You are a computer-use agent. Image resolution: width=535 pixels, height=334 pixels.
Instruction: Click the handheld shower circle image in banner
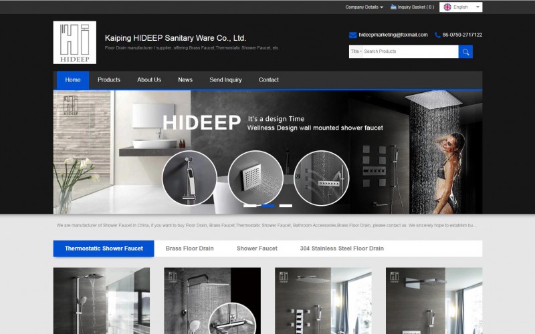point(189,178)
